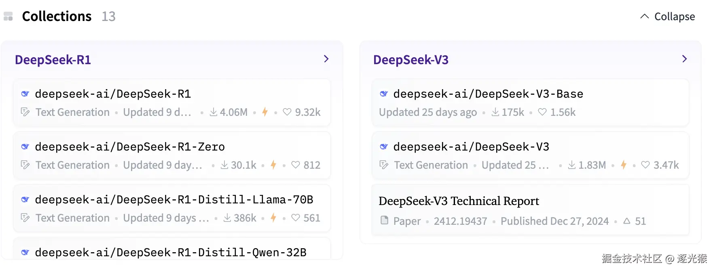This screenshot has height=272, width=715.
Task: Click the upvote triangle on Technical Report
Action: point(627,221)
